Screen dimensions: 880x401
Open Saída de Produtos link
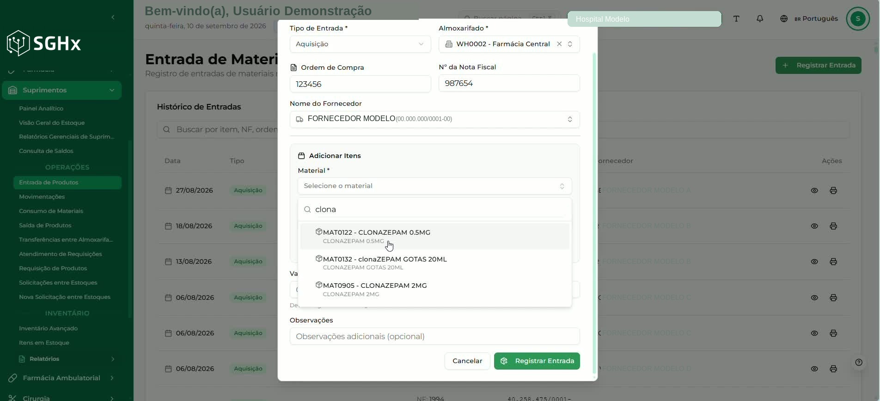(45, 225)
